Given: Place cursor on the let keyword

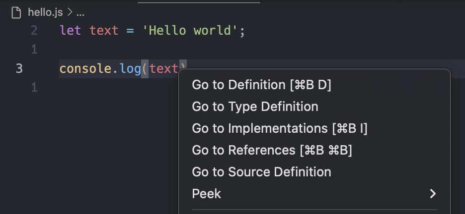Looking at the screenshot, I should point(71,31).
